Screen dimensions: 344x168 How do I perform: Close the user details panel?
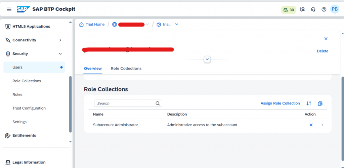click(326, 39)
